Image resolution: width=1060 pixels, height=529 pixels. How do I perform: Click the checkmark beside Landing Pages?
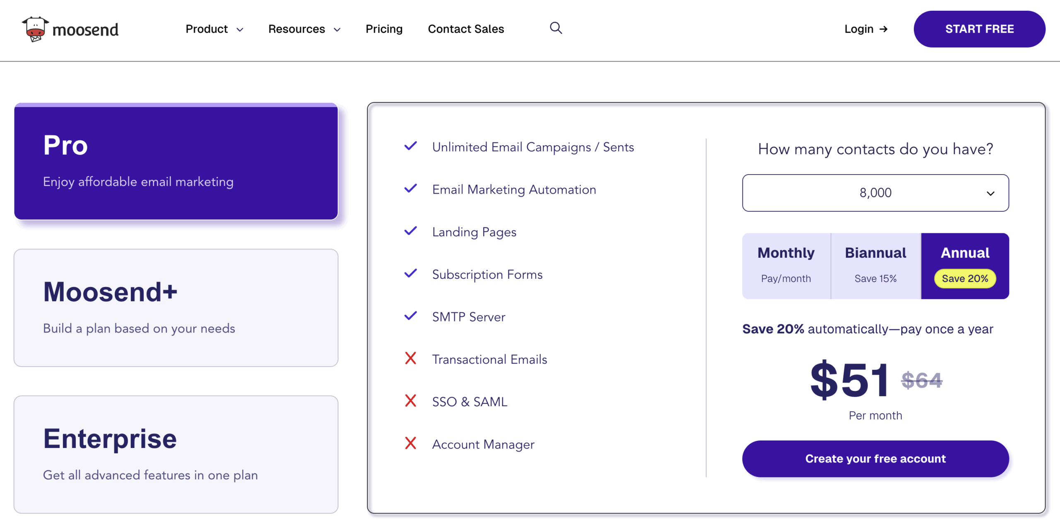pos(410,231)
